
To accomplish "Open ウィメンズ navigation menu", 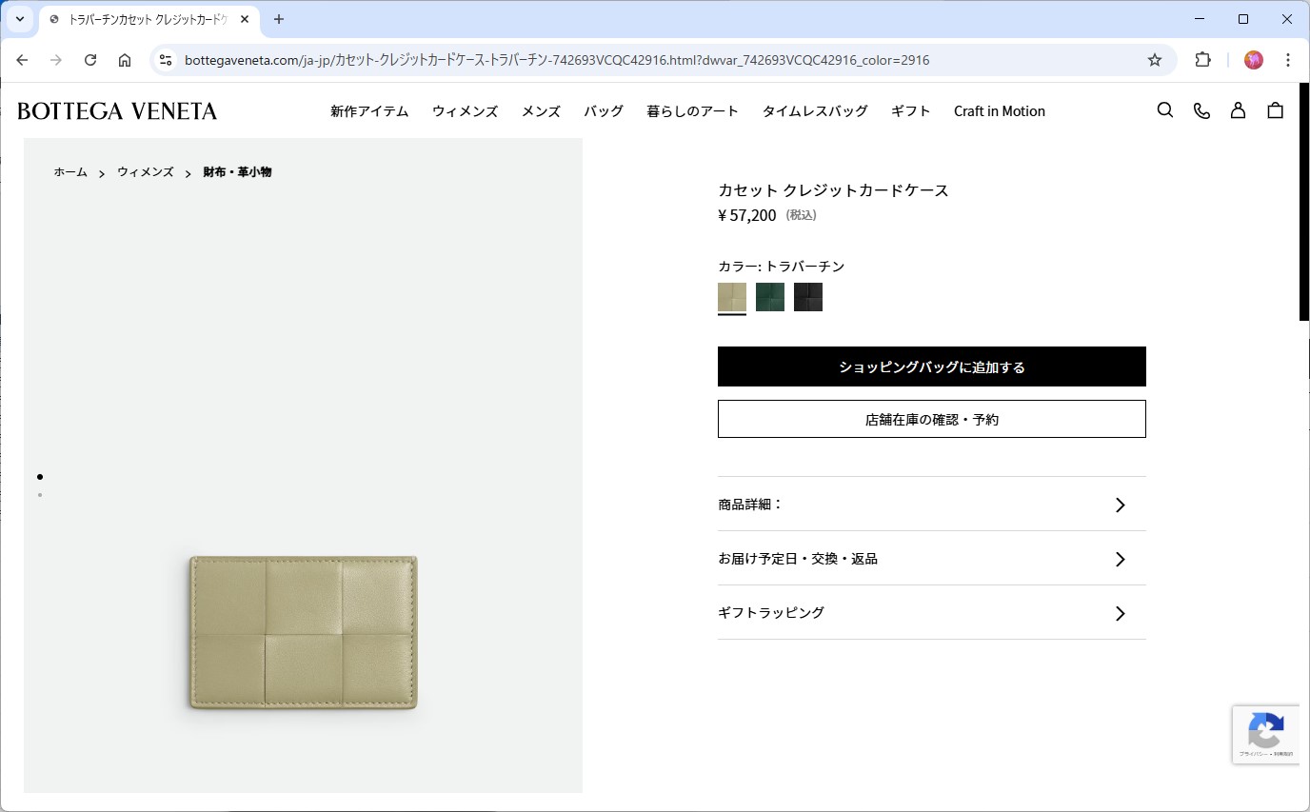I will tap(465, 111).
